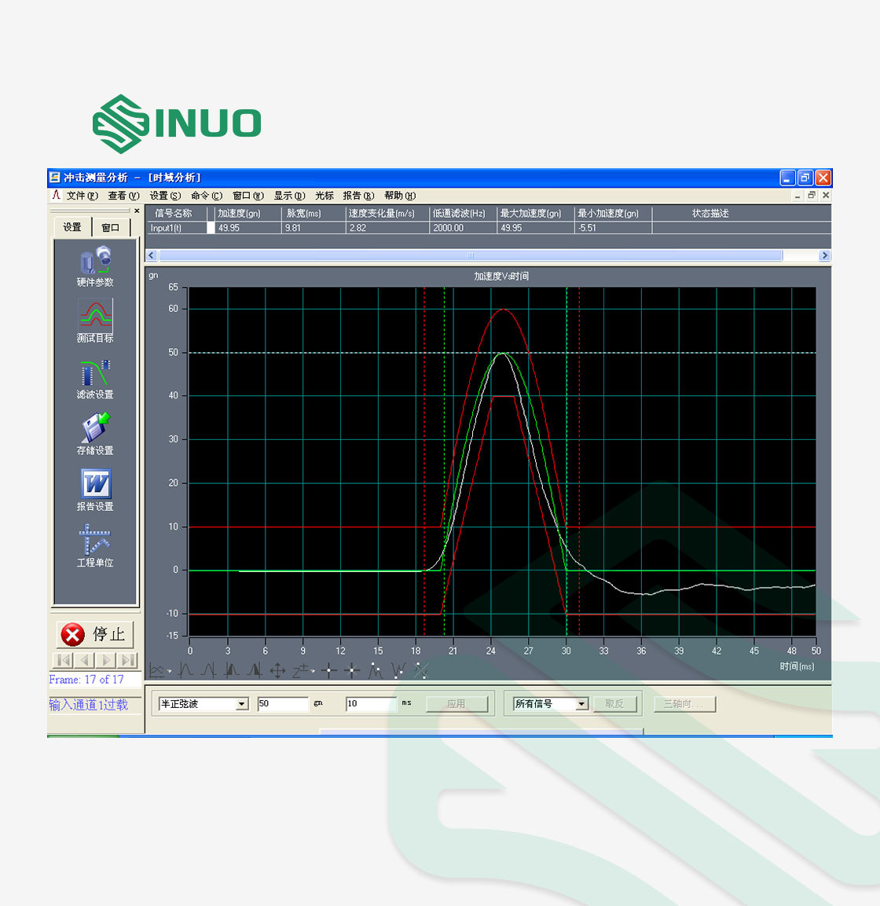This screenshot has width=880, height=906.
Task: Click 输入通道1过载 status text
Action: [x=89, y=705]
